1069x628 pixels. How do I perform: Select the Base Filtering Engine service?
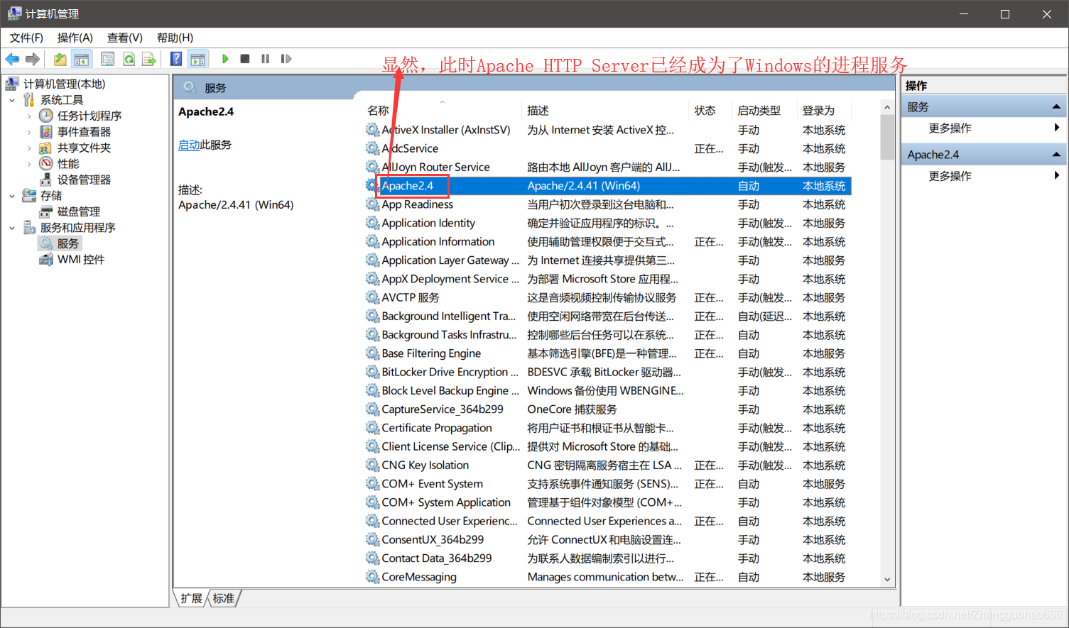pos(431,353)
